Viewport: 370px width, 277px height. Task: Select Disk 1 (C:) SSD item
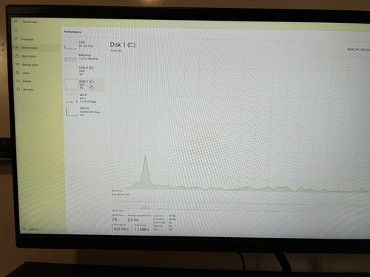(84, 84)
